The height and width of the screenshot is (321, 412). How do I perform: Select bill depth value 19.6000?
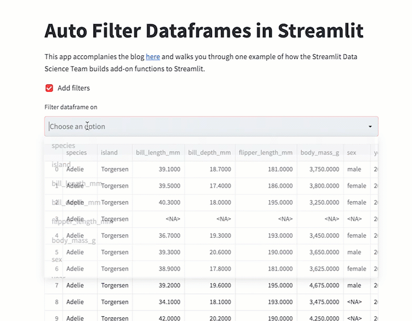click(x=210, y=285)
